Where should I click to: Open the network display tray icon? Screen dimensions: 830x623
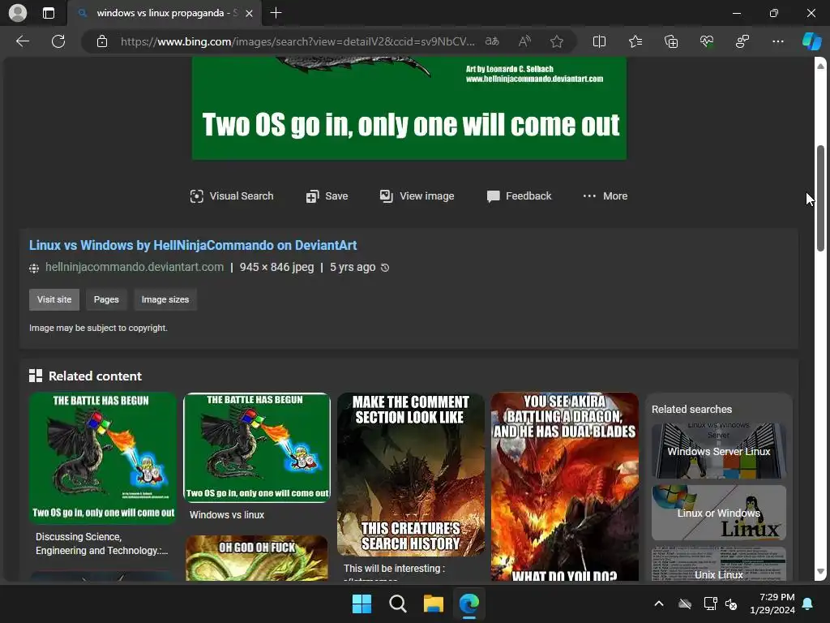[x=710, y=604]
